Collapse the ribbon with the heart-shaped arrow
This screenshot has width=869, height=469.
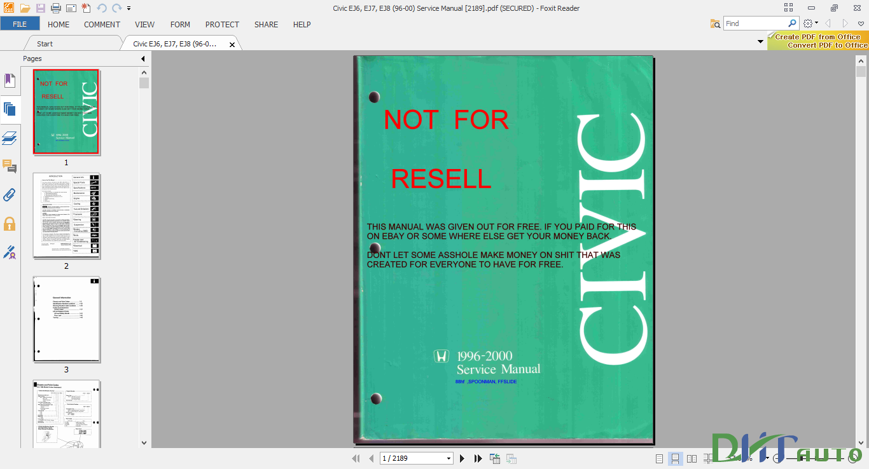(861, 24)
